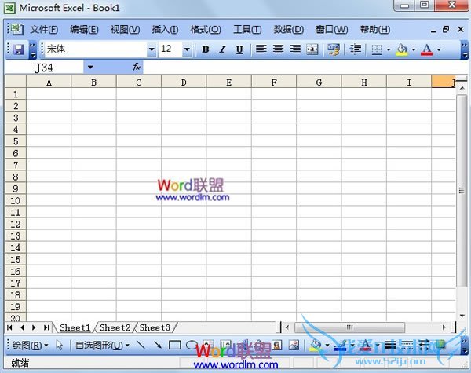
Task: Open the 文件(F) menu
Action: [x=44, y=30]
